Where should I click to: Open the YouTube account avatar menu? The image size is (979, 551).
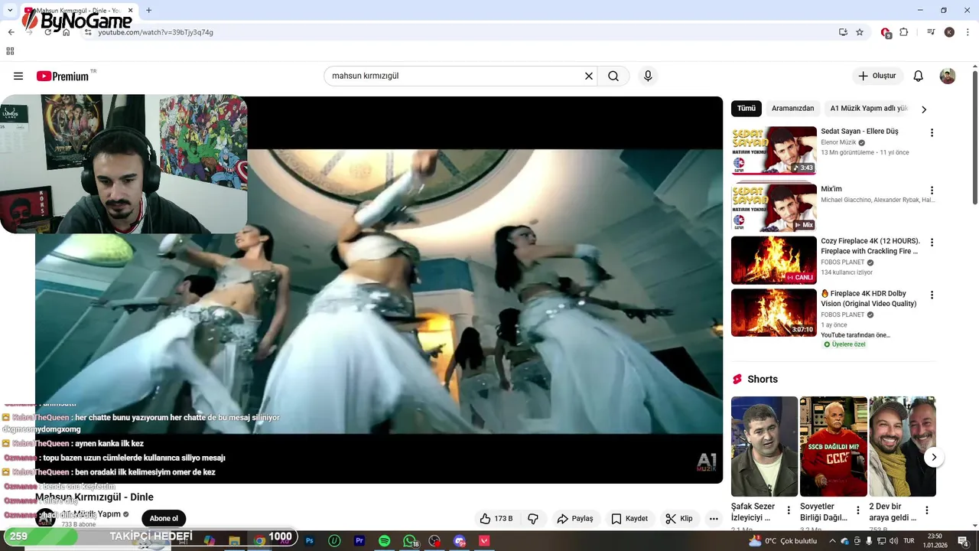(x=948, y=76)
